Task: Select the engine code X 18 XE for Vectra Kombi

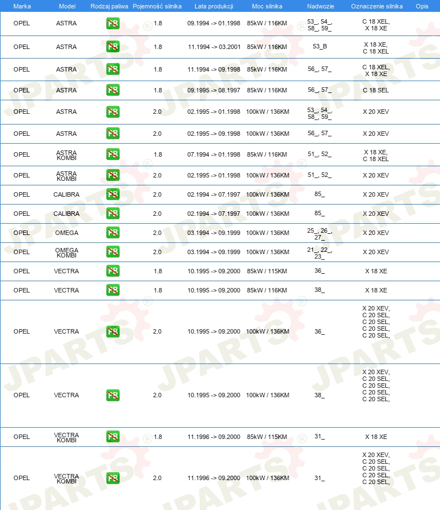Action: pyautogui.click(x=376, y=437)
